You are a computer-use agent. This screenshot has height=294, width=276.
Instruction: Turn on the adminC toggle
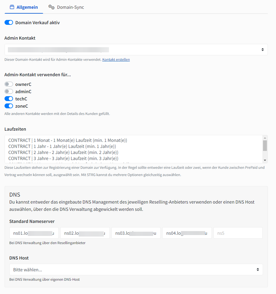(9, 92)
